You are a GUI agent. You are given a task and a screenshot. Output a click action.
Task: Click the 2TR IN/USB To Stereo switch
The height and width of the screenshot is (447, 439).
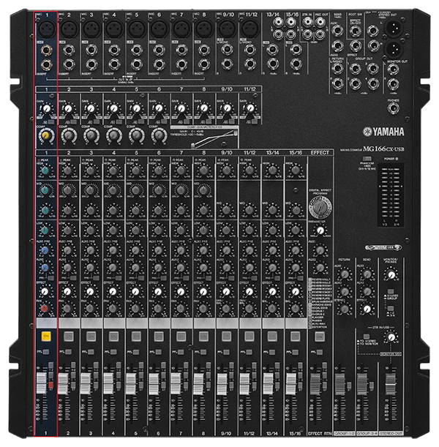point(367,337)
